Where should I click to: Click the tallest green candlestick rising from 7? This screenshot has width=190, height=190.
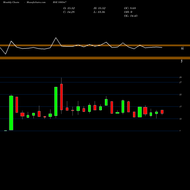coord(11,113)
